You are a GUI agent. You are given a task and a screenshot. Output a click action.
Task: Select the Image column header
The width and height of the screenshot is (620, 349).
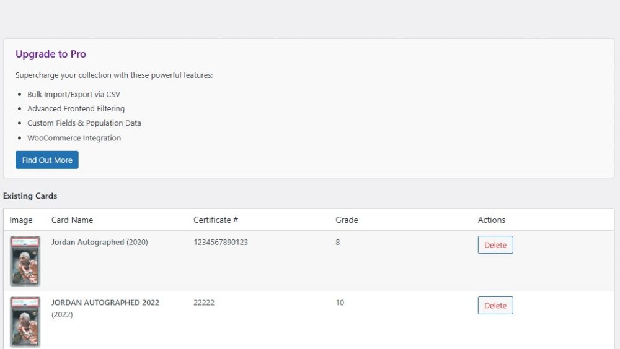pyautogui.click(x=21, y=220)
